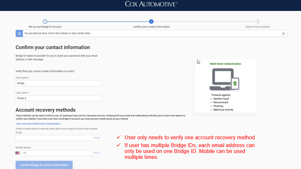
Task: Verify the Email recovery method
Action: (97, 138)
